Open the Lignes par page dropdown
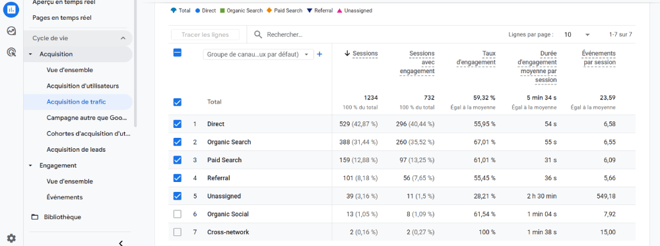The image size is (660, 246). click(577, 34)
